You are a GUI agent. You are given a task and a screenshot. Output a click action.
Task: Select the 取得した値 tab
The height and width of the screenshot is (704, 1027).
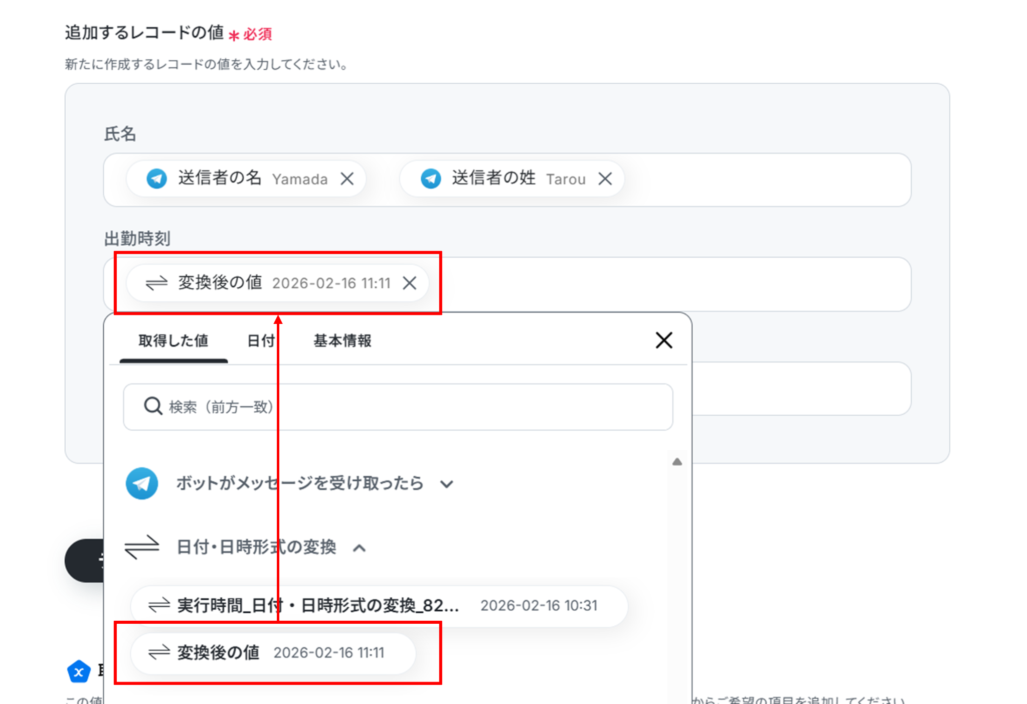coord(173,341)
